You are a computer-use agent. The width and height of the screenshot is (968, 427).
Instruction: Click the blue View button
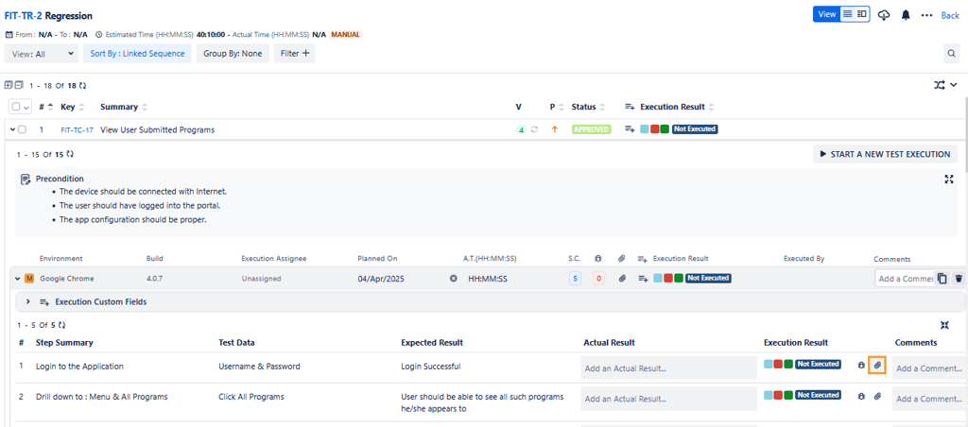coord(826,14)
